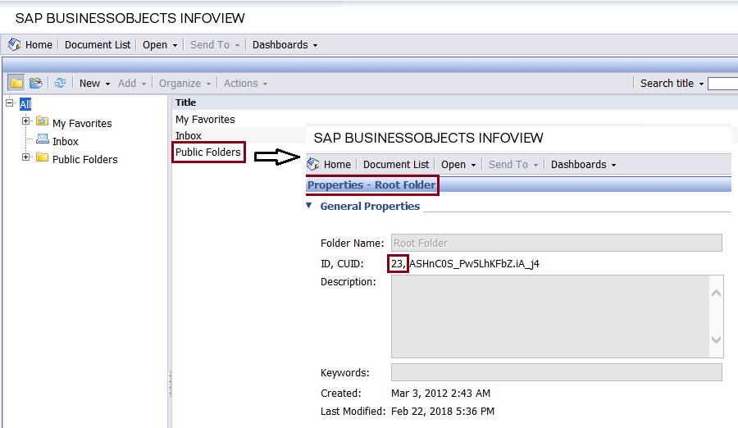Screen dimensions: 738x428
Task: Click the Open dropdown in the Properties window
Action: click(x=458, y=164)
